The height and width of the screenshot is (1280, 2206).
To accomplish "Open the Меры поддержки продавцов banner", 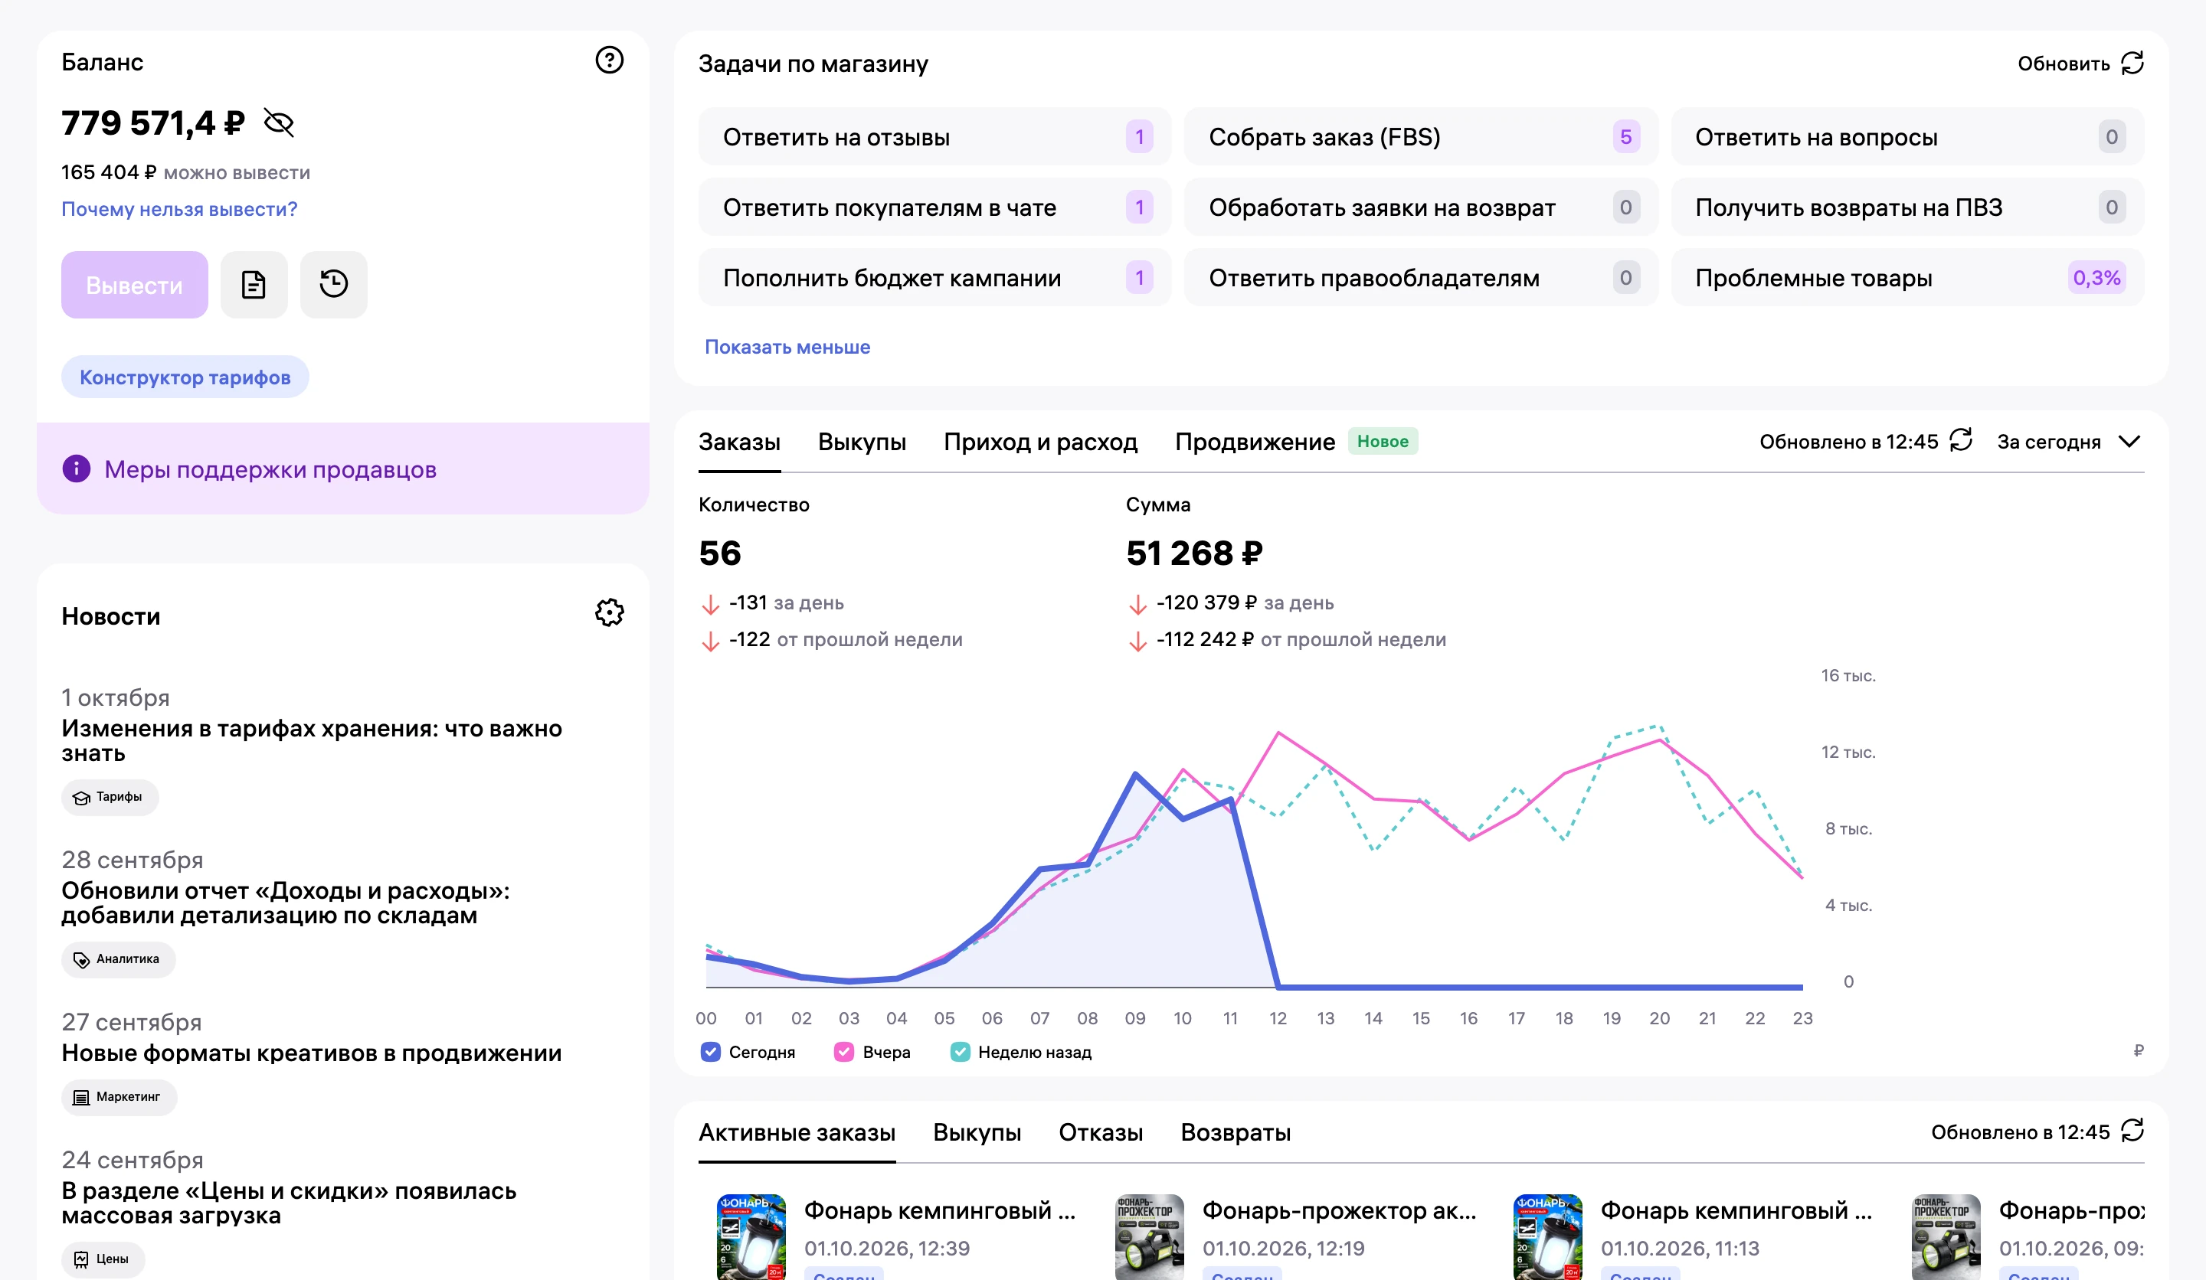I will click(343, 469).
